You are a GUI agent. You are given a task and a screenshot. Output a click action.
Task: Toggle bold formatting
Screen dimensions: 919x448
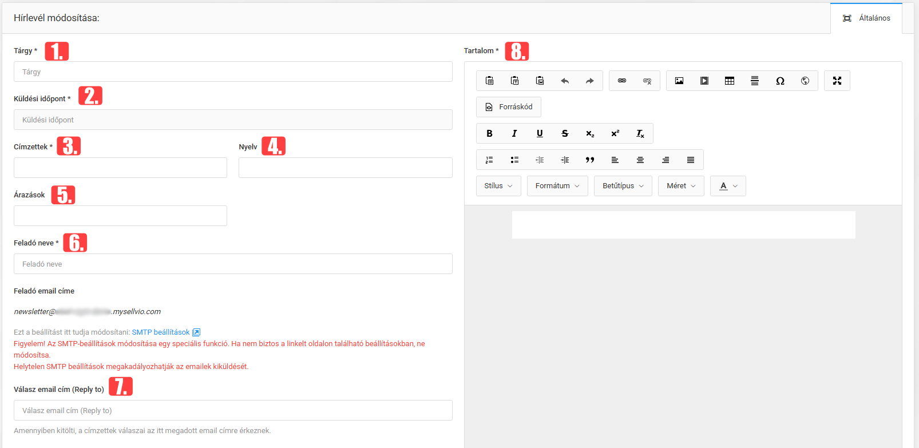click(489, 133)
